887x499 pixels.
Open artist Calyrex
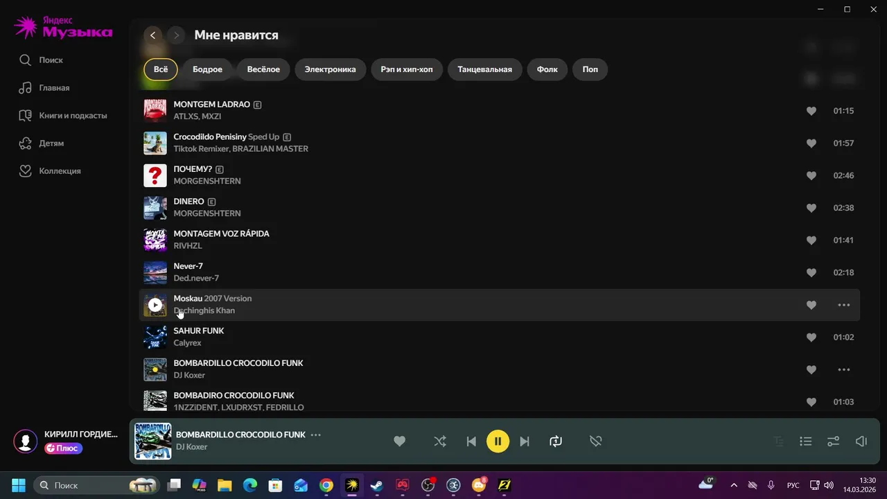[187, 343]
